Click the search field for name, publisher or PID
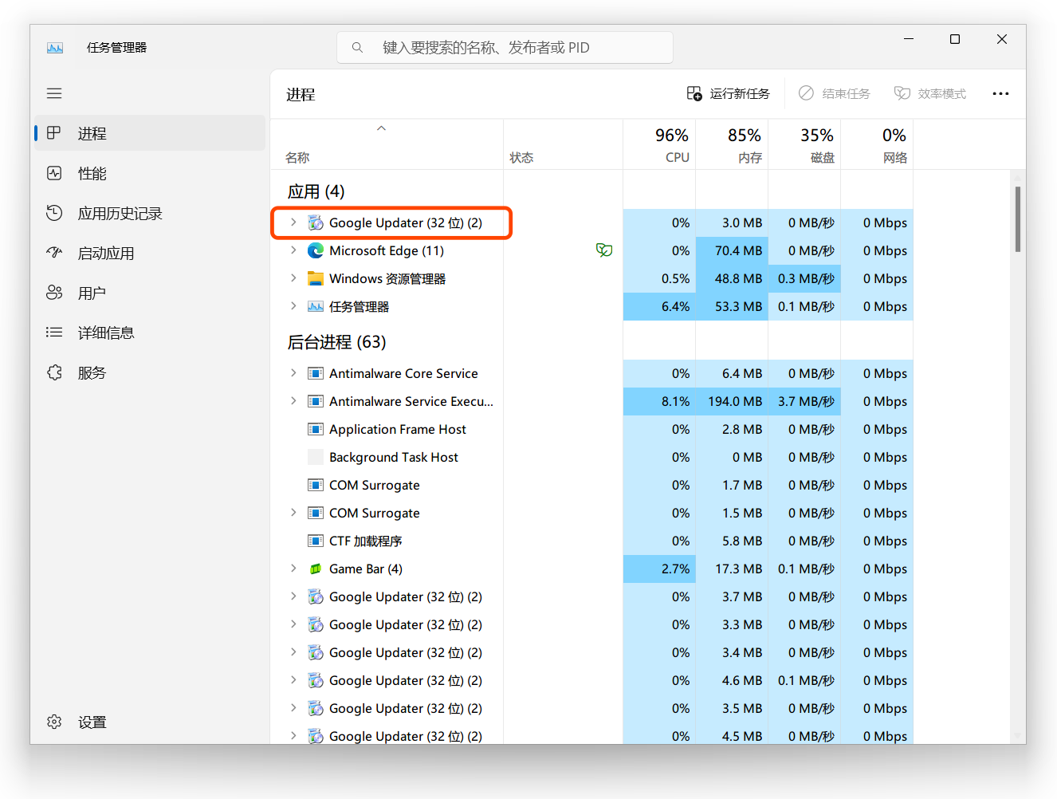1057x799 pixels. [505, 48]
